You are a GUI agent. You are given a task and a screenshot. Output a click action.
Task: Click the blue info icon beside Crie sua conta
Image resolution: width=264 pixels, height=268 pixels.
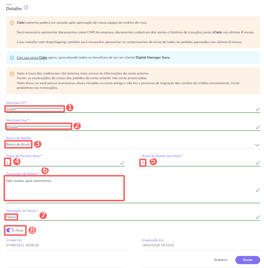coord(12,58)
